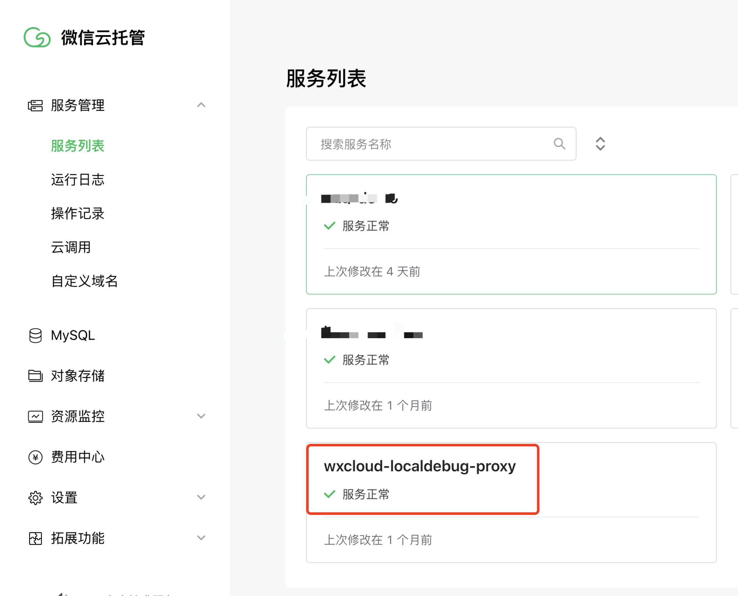The height and width of the screenshot is (596, 738).
Task: Open 自定义域名 in the sidebar
Action: coord(84,281)
